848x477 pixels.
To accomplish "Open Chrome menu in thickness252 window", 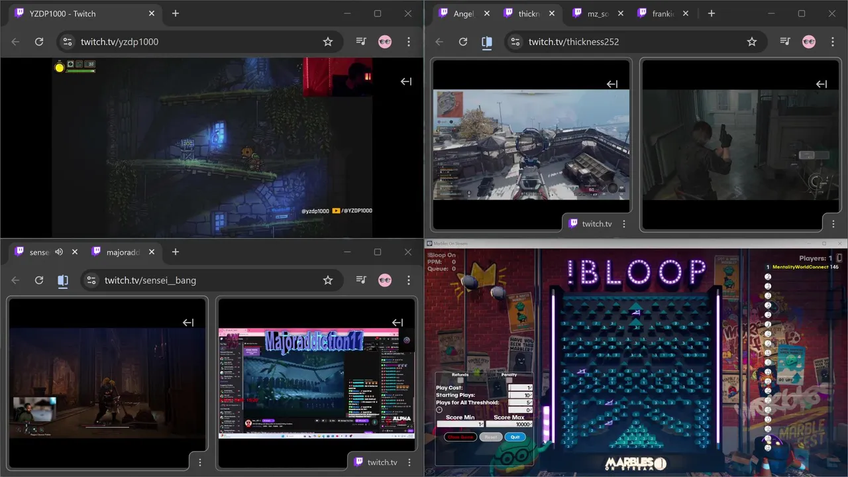I will click(833, 42).
